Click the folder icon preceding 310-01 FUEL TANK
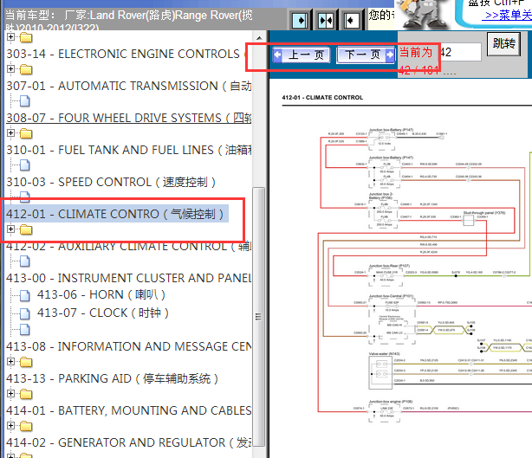Screen dimensions: 532x458 click(26, 134)
